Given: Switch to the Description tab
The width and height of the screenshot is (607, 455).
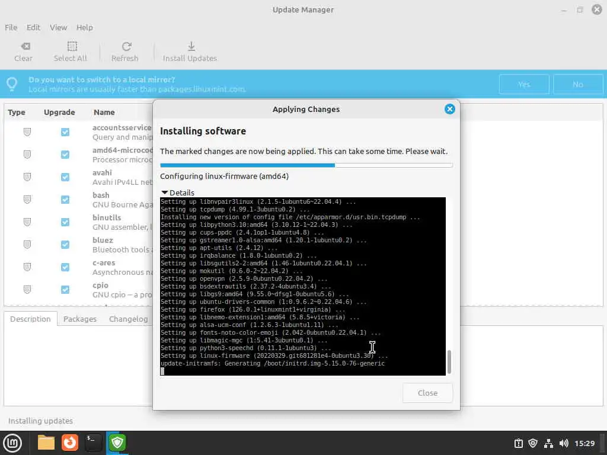Looking at the screenshot, I should coord(30,319).
